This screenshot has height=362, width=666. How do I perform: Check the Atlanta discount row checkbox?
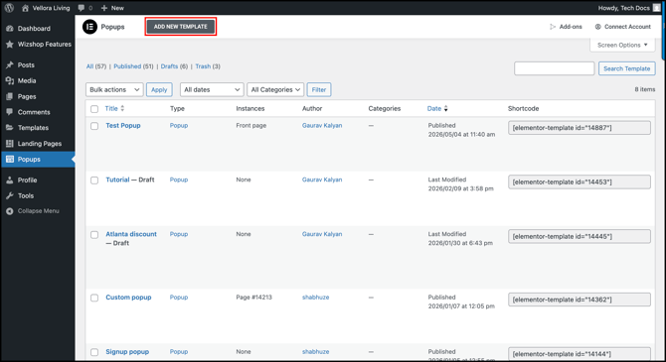click(x=94, y=234)
